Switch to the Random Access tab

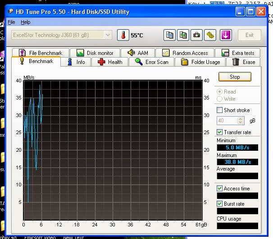pyautogui.click(x=185, y=53)
